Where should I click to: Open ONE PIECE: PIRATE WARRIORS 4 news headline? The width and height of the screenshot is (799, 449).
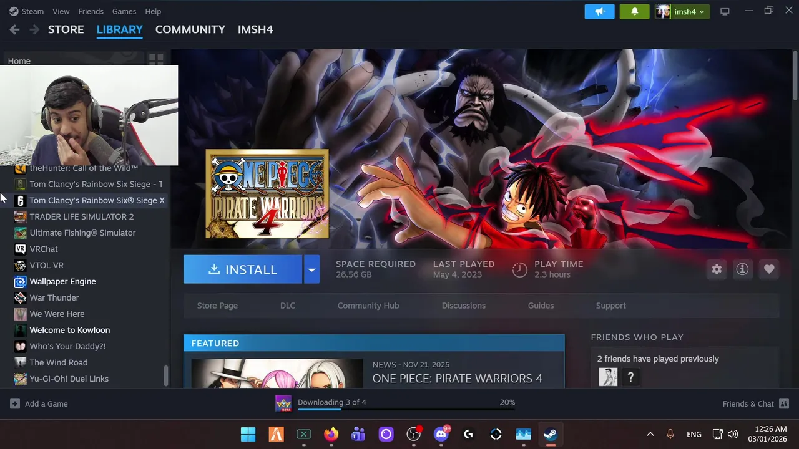click(x=457, y=379)
